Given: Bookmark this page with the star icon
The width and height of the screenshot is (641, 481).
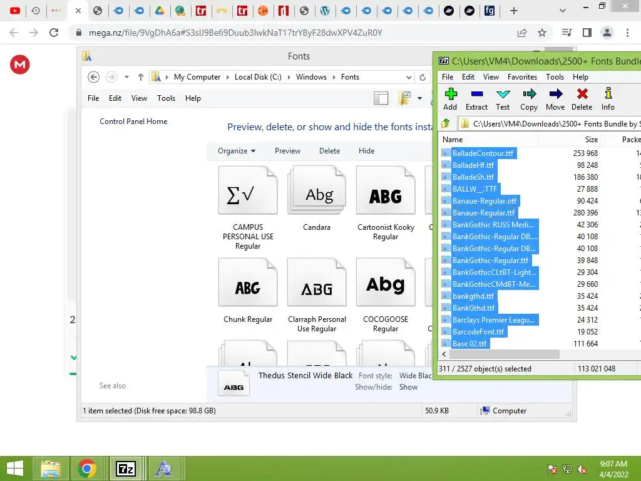Looking at the screenshot, I should 542,33.
